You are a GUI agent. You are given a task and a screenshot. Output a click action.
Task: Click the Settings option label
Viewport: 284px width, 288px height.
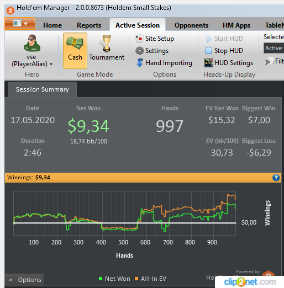coord(157,51)
